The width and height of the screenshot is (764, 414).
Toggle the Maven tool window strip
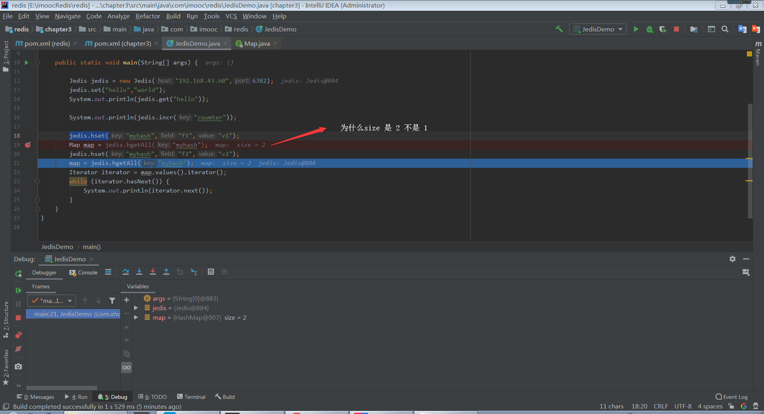[758, 53]
